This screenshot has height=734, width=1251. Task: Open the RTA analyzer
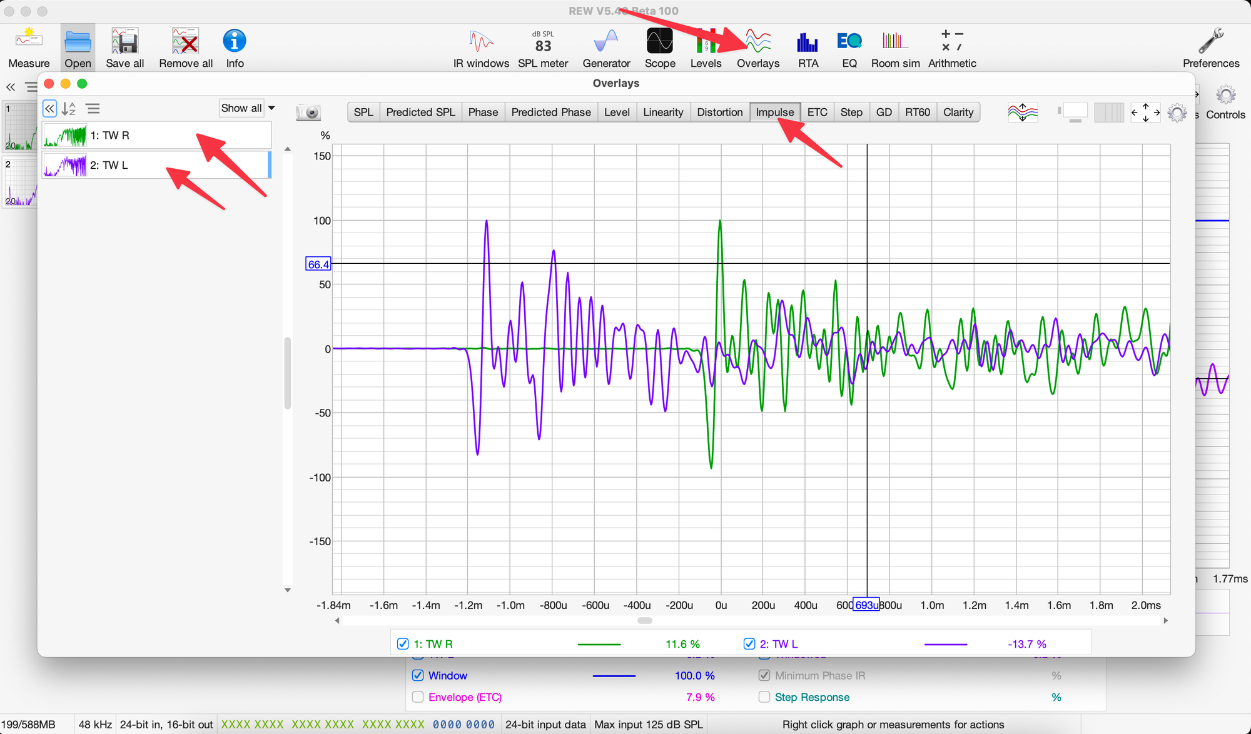(x=808, y=48)
